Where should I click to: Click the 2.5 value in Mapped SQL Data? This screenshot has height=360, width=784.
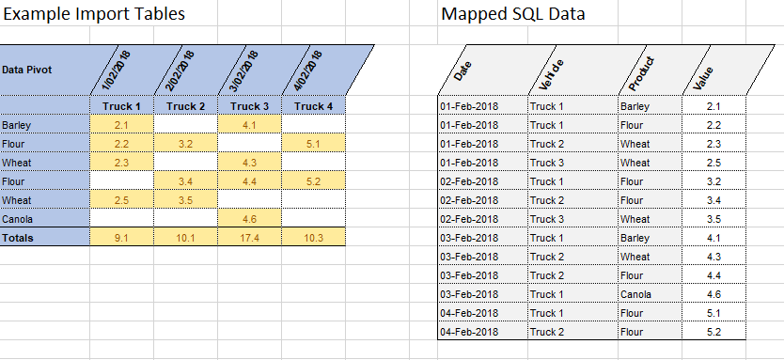[x=714, y=163]
